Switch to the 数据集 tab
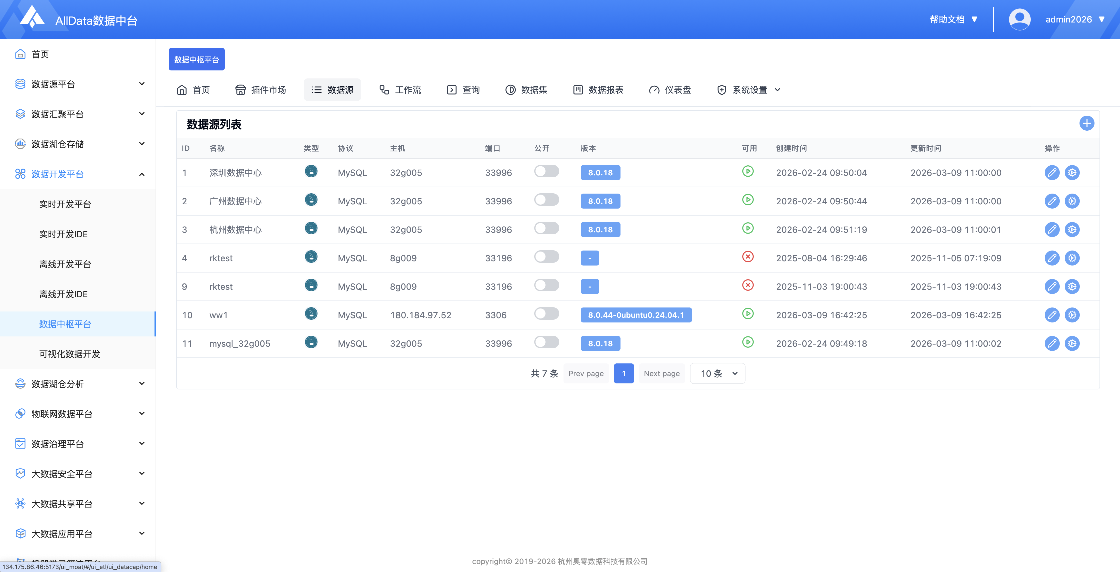Image resolution: width=1120 pixels, height=572 pixels. (526, 90)
